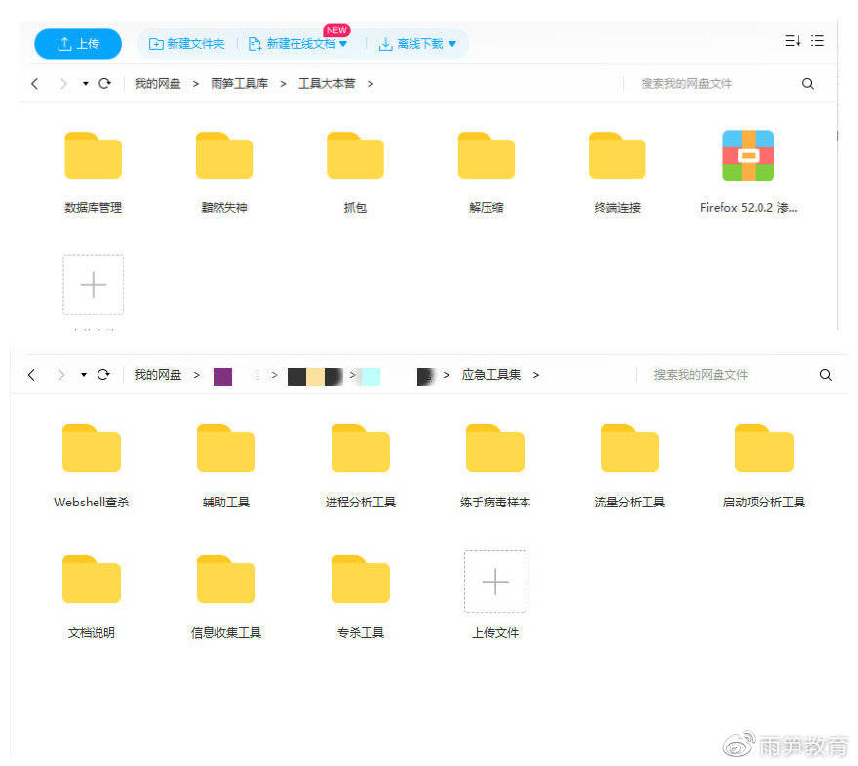Viewport: 858px width, 766px height.
Task: Click the search field in 应急工具集 panel
Action: (x=726, y=375)
